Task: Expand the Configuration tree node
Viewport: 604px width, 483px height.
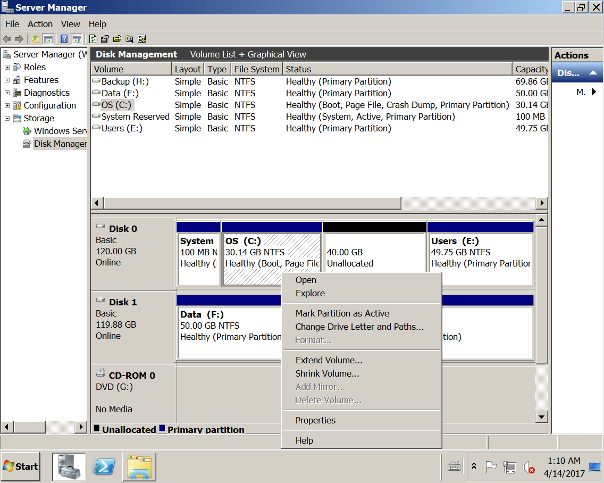Action: 7,105
